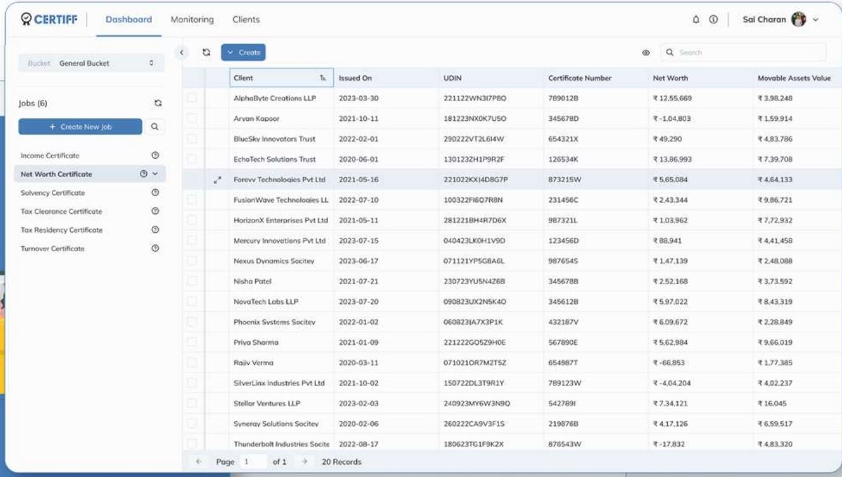
Task: Click the Net Worth column header
Action: [700, 78]
